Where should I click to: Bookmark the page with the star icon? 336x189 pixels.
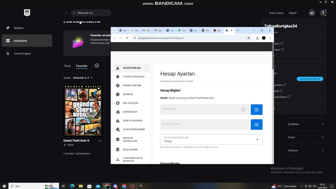tap(249, 38)
